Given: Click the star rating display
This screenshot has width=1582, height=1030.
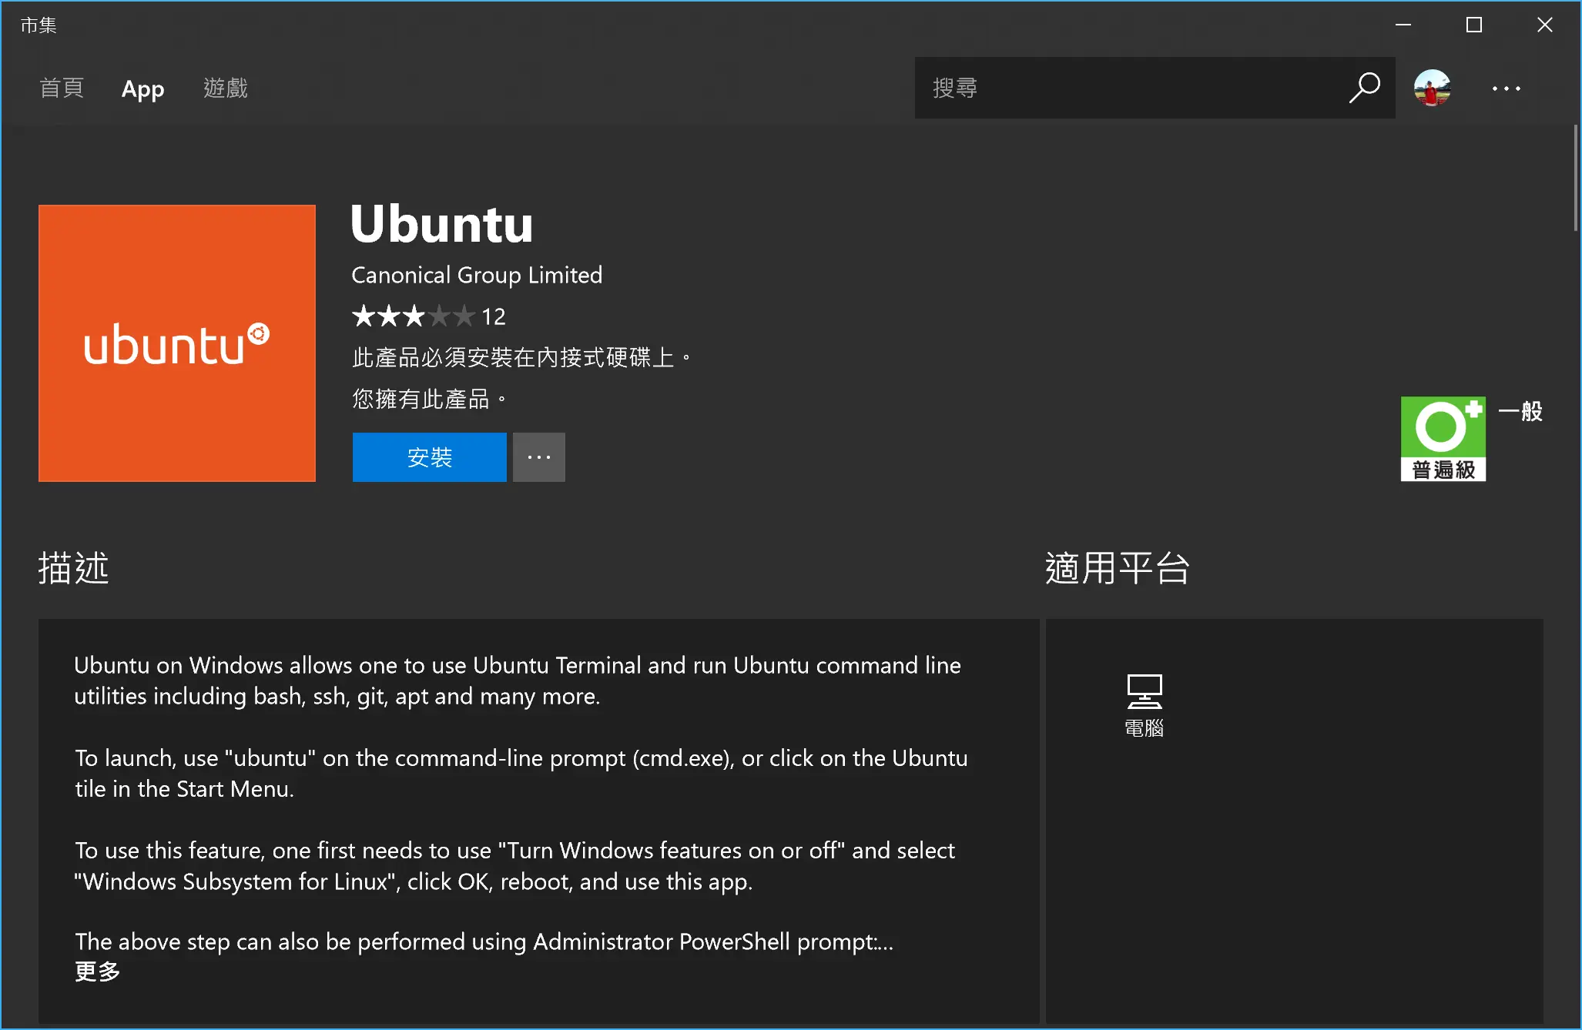Looking at the screenshot, I should coord(412,316).
